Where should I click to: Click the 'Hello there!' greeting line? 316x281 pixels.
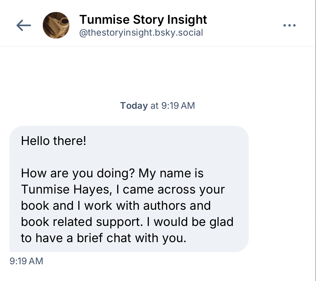pyautogui.click(x=54, y=141)
